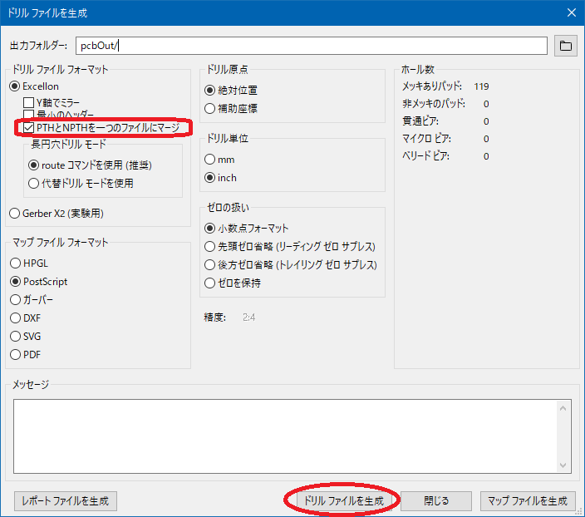585x517 pixels.
Task: Choose 代替ドリル モードを使用 option
Action: [x=35, y=183]
